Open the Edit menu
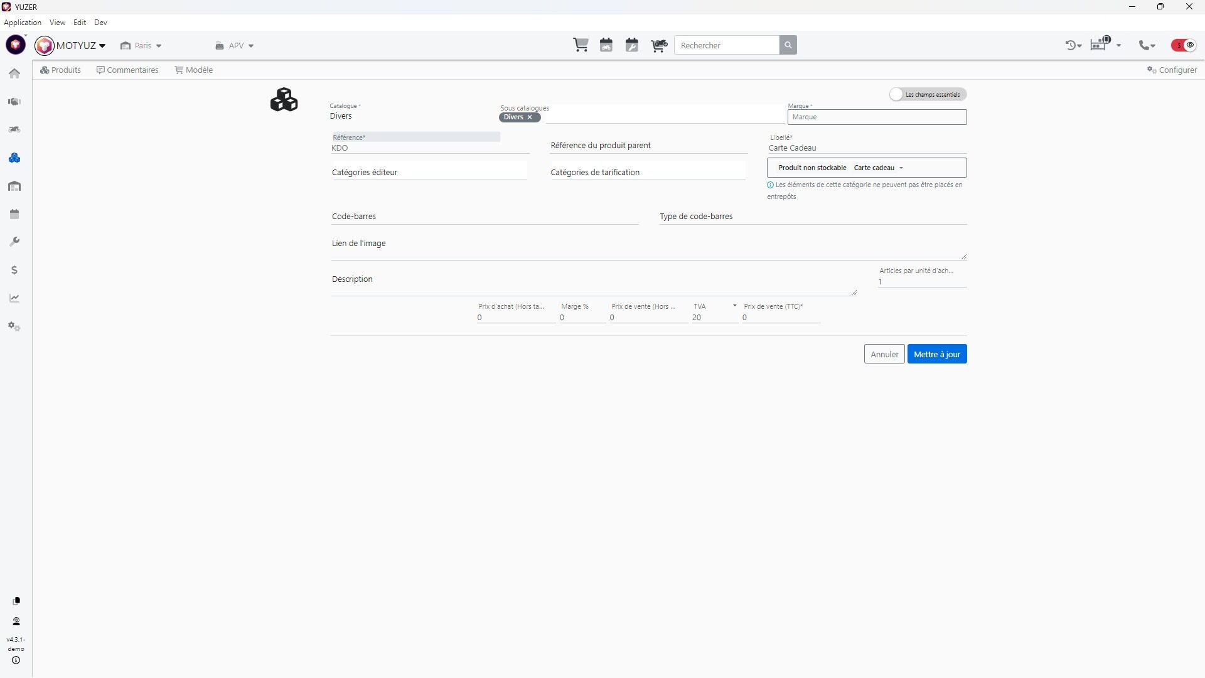The image size is (1205, 678). [80, 23]
